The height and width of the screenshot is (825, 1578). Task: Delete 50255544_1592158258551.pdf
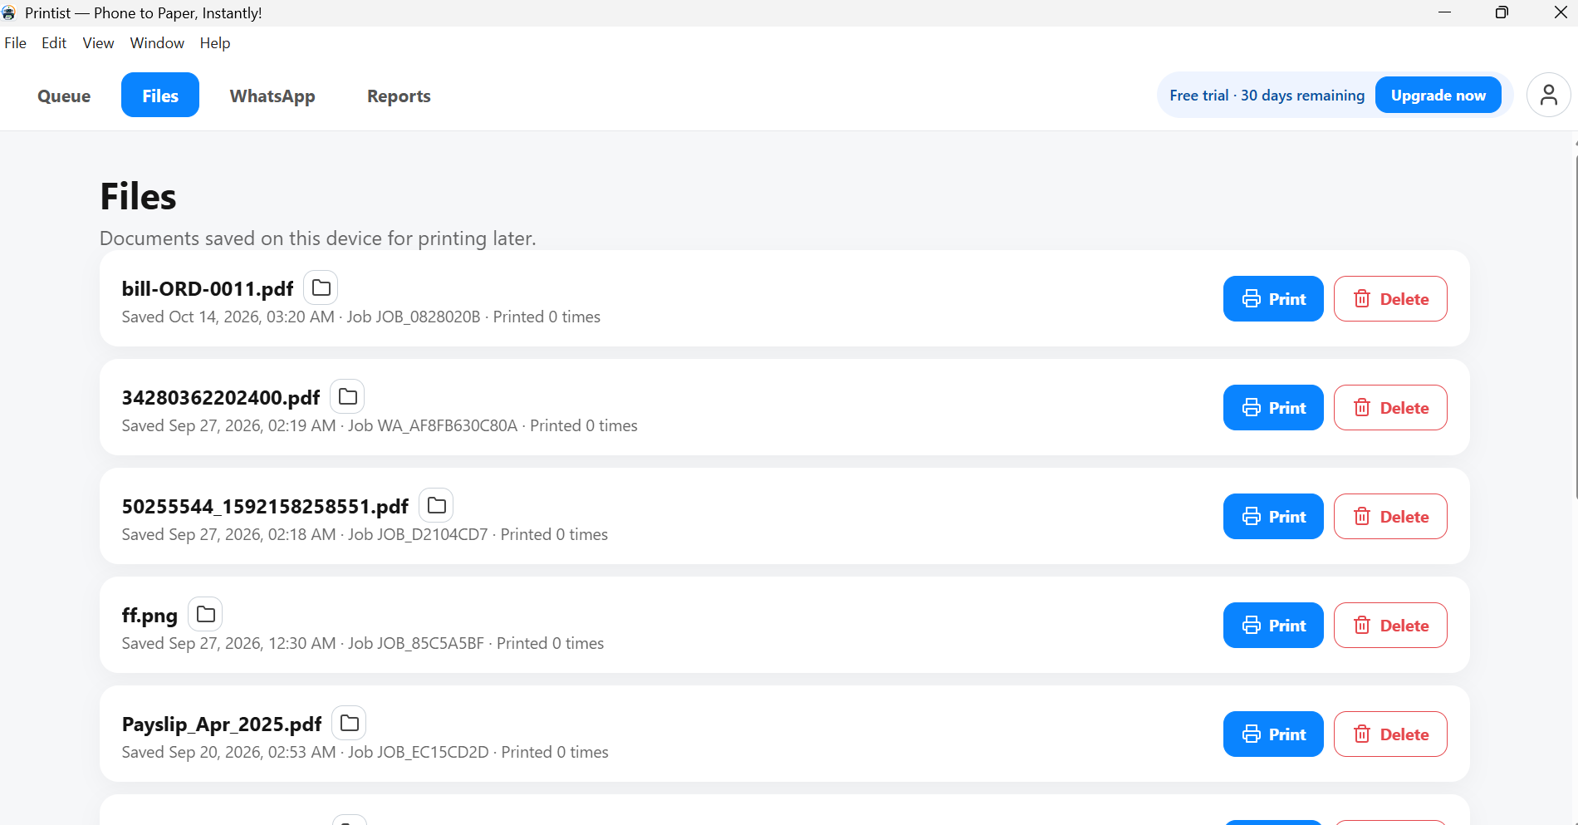(1390, 516)
